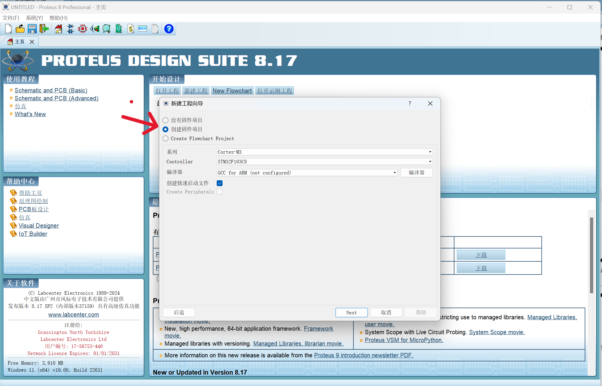Click the 'Windows 11 (x64) v10.00, Build 22631' text
Image resolution: width=602 pixels, height=386 pixels.
click(x=55, y=370)
